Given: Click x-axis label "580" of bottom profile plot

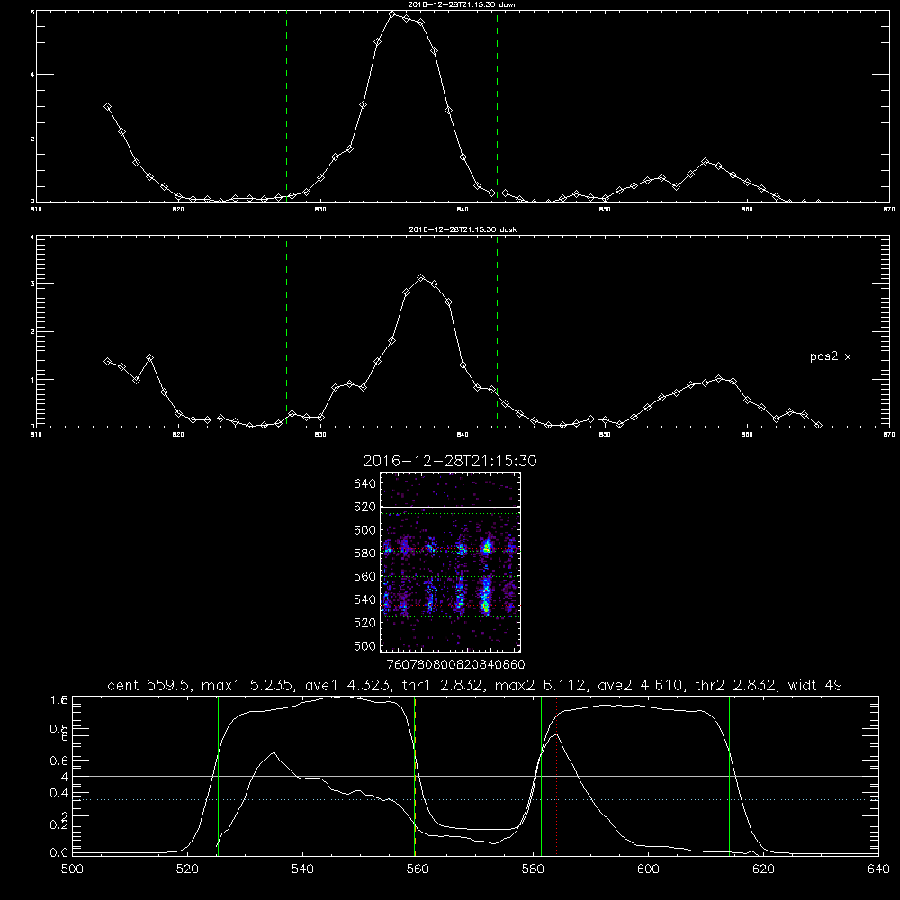Looking at the screenshot, I should (533, 869).
